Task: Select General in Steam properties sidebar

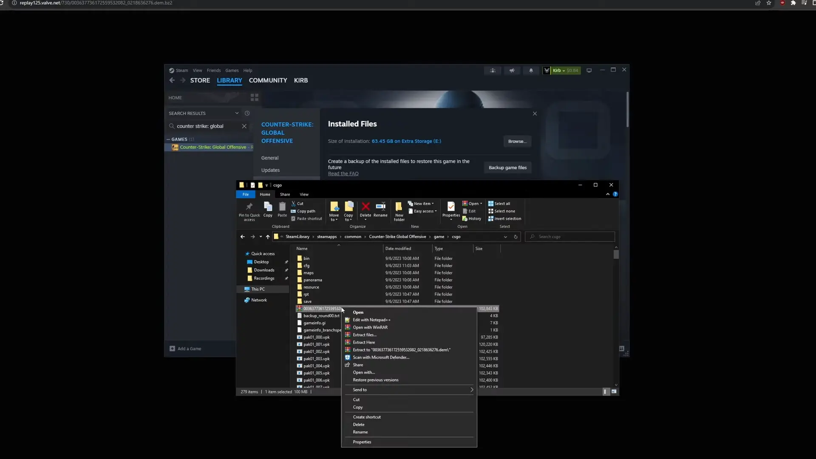Action: click(x=270, y=158)
